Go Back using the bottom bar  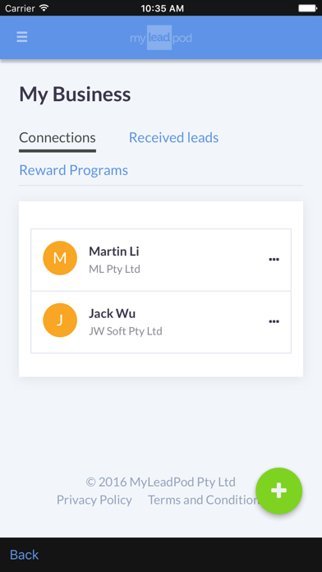pos(24,555)
